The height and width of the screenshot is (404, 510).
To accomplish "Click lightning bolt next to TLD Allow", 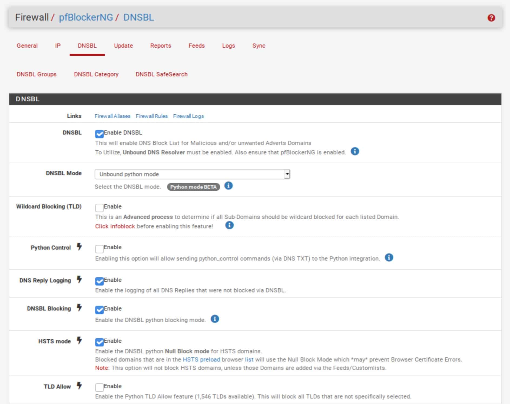I will [x=79, y=386].
